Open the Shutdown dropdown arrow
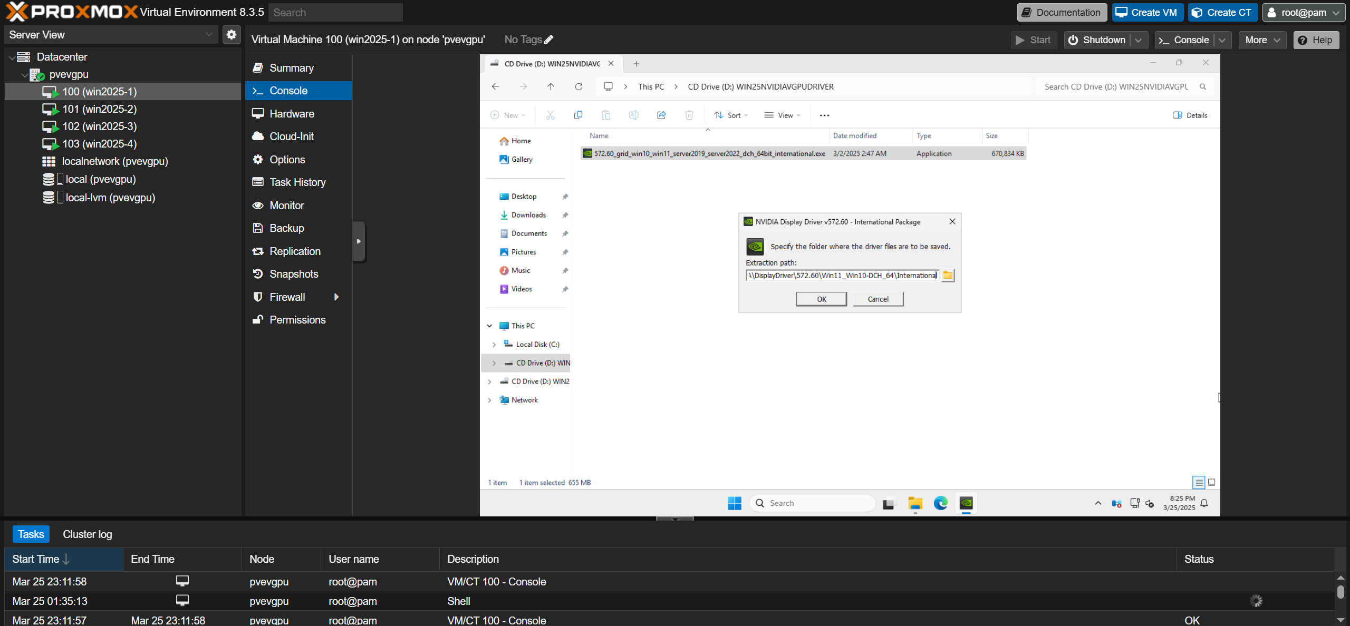 [x=1139, y=40]
